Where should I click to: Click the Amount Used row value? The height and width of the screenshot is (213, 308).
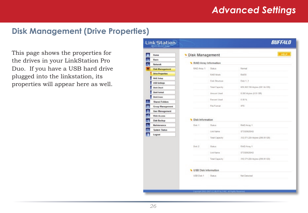coord(251,93)
